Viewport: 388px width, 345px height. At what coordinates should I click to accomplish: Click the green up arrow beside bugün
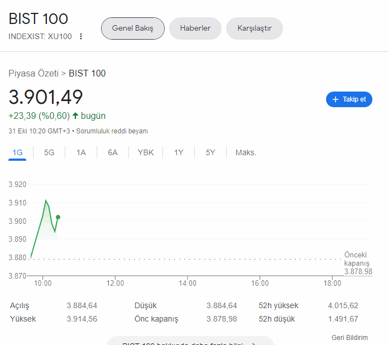pyautogui.click(x=75, y=116)
